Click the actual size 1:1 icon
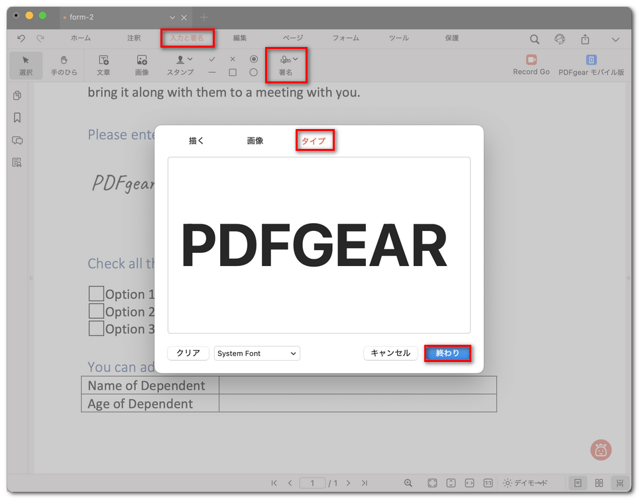The width and height of the screenshot is (639, 499). 488,482
